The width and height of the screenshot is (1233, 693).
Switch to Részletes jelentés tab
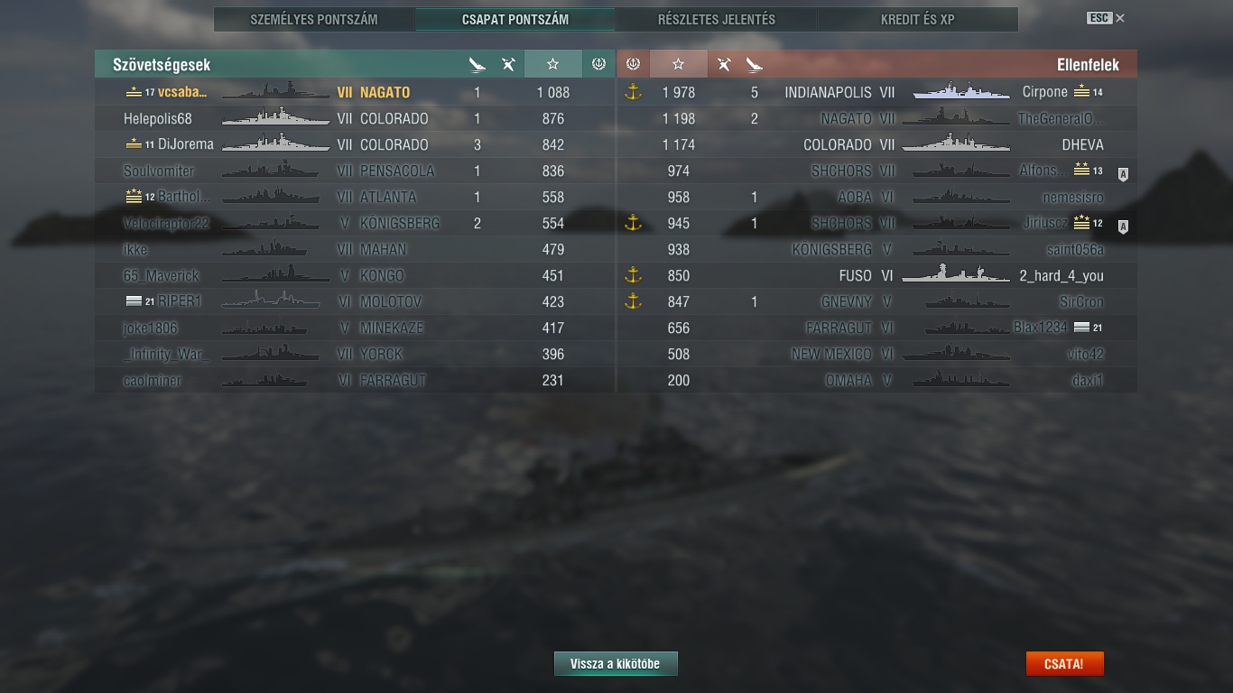coord(717,20)
